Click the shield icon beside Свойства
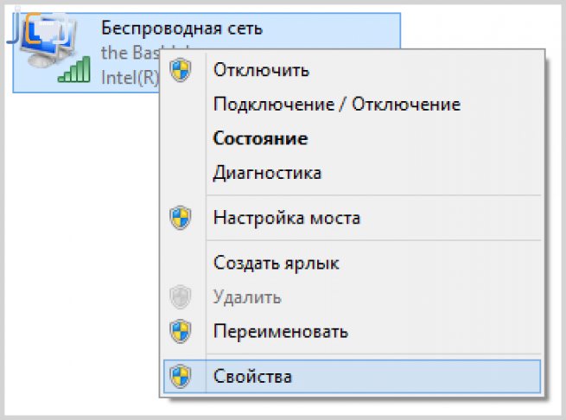566x420 pixels. coord(180,376)
